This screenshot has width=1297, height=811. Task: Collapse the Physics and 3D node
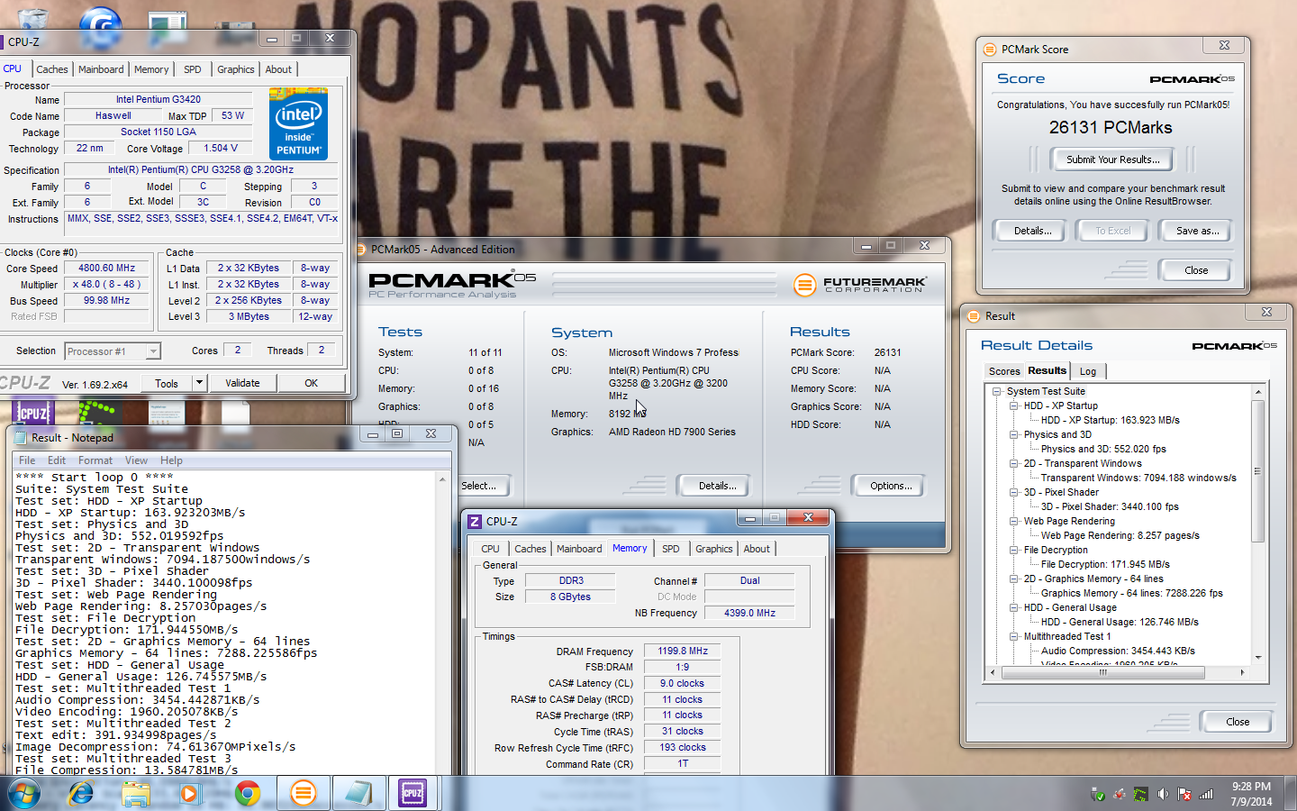1014,434
